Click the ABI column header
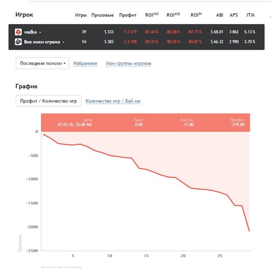The width and height of the screenshot is (271, 268). pyautogui.click(x=220, y=15)
